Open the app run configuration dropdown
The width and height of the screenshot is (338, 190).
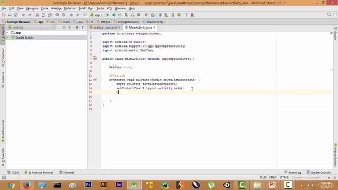(97, 15)
